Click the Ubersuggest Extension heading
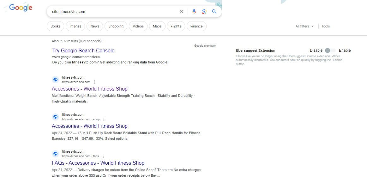367x183 pixels. [x=256, y=50]
